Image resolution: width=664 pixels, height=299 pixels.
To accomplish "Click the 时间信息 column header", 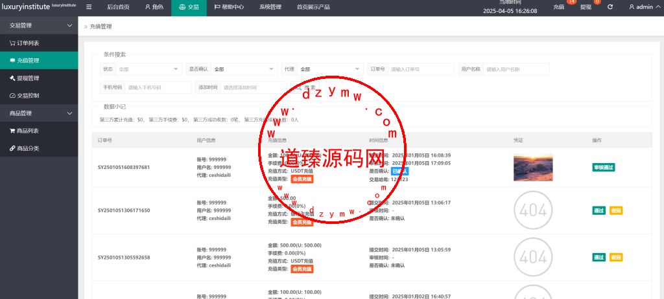I will pos(379,140).
